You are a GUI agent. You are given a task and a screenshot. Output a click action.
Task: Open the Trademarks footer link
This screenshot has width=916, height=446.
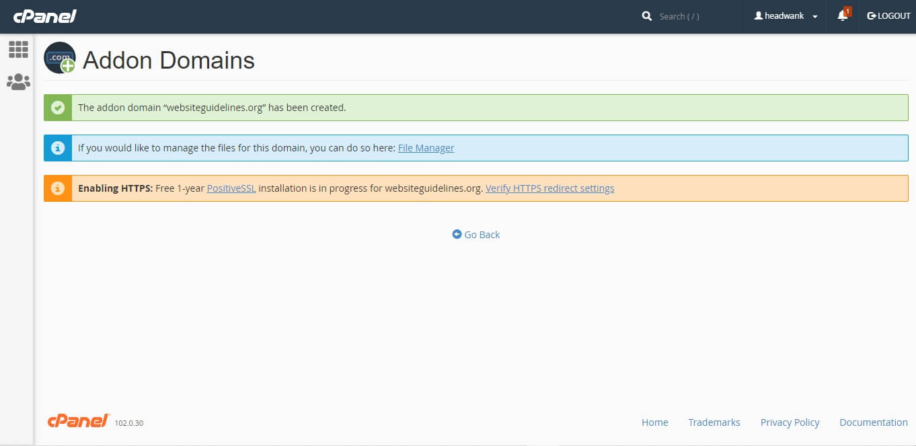714,422
